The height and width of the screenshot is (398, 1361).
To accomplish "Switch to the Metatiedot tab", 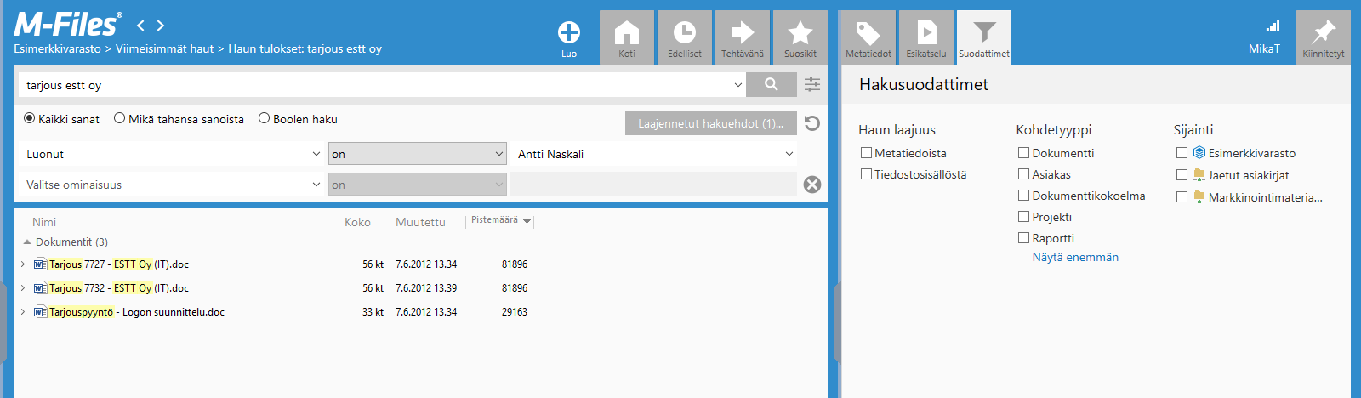I will pos(868,37).
